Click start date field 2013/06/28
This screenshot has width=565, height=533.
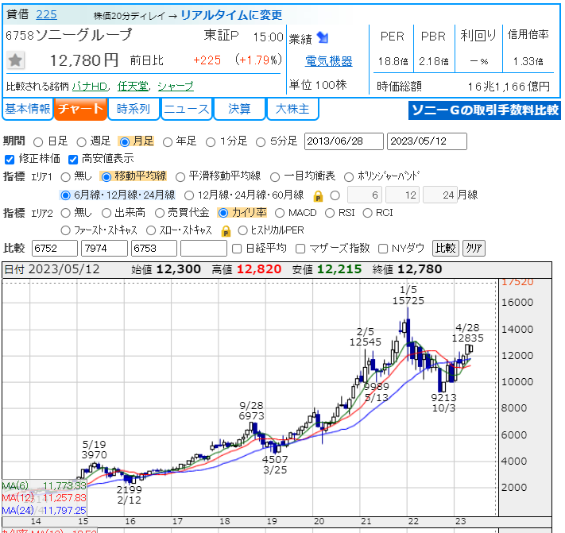point(344,141)
